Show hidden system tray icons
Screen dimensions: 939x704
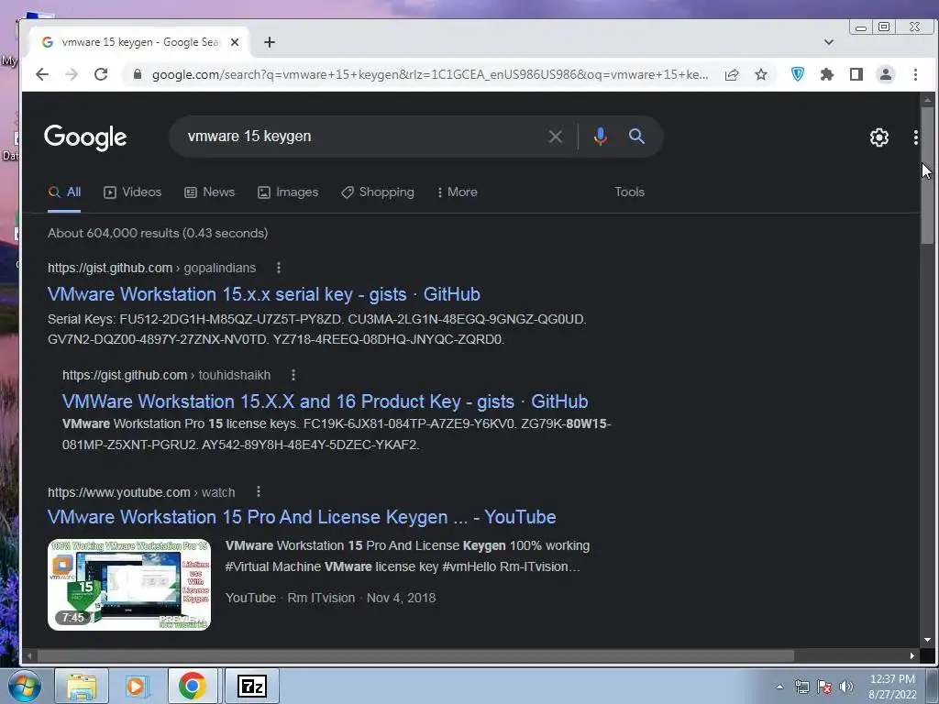[x=779, y=687]
